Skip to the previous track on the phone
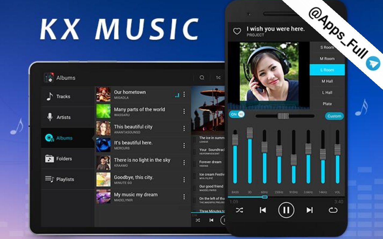 [263, 210]
